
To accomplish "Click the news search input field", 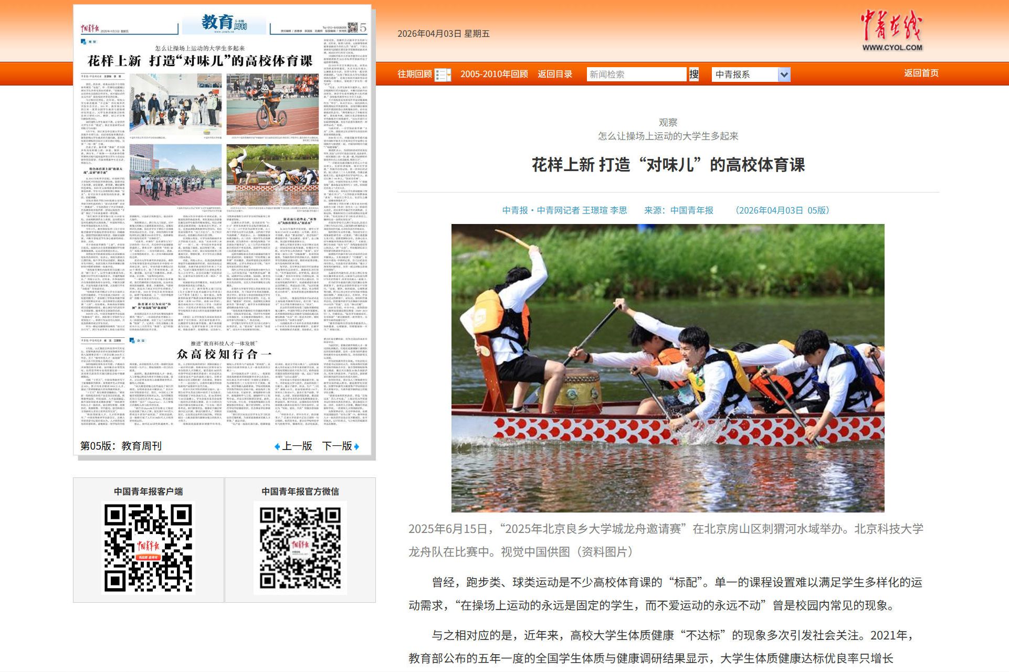I will [x=636, y=74].
